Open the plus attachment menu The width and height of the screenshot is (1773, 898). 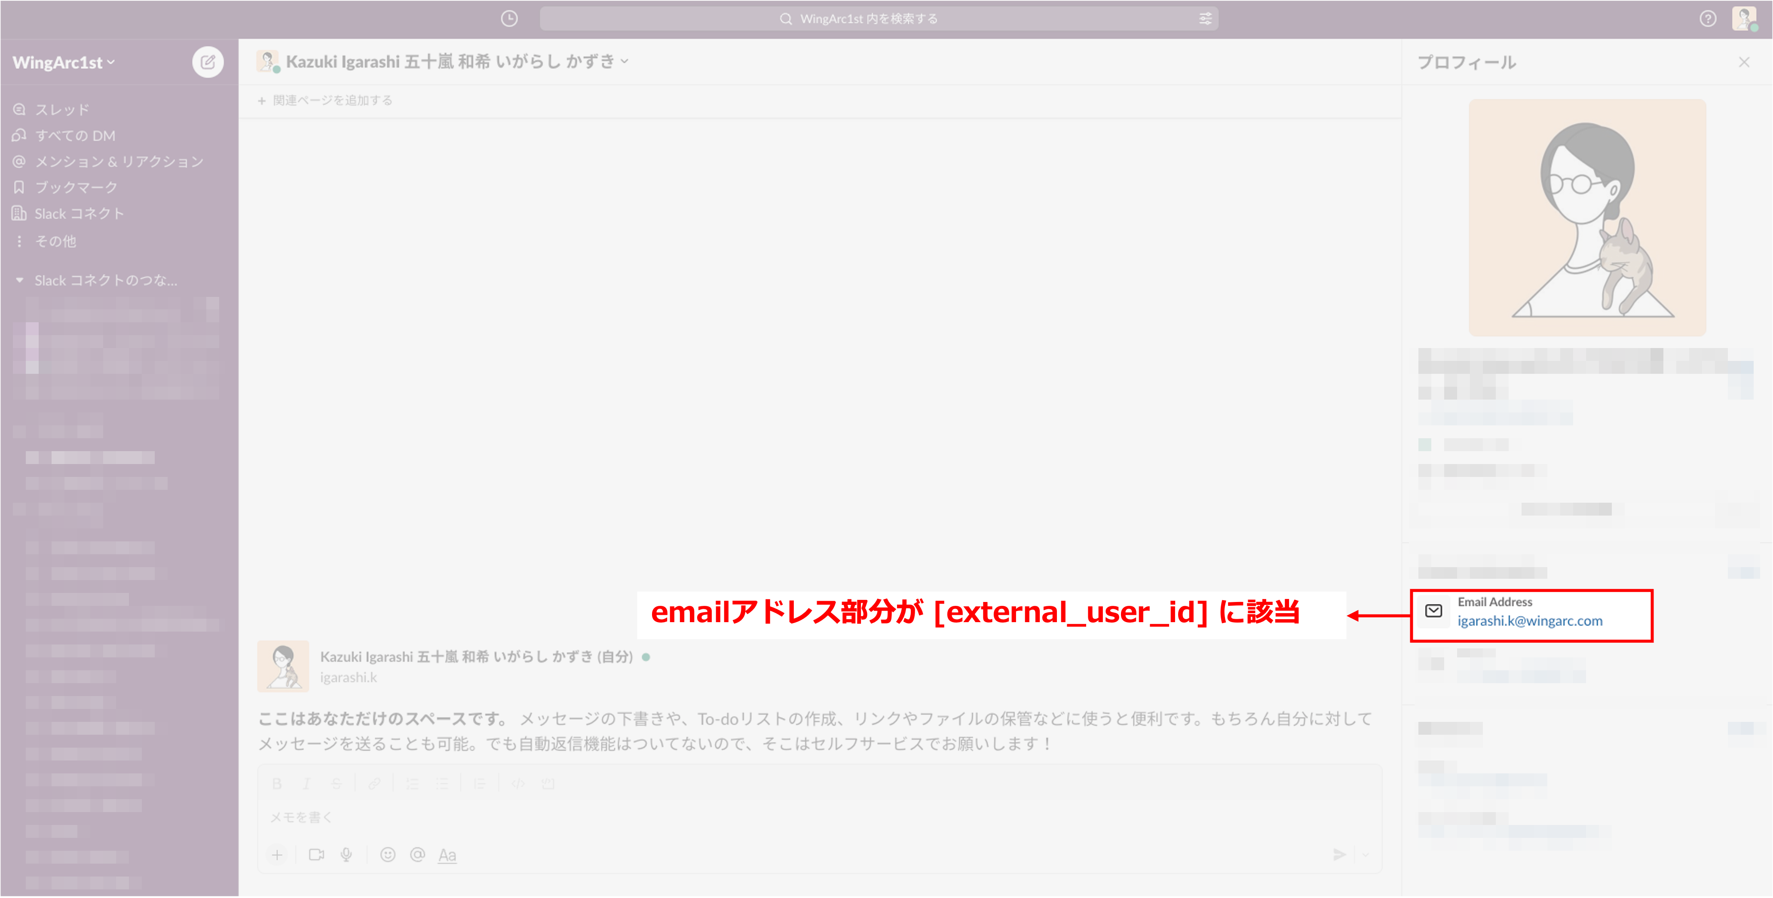277,855
